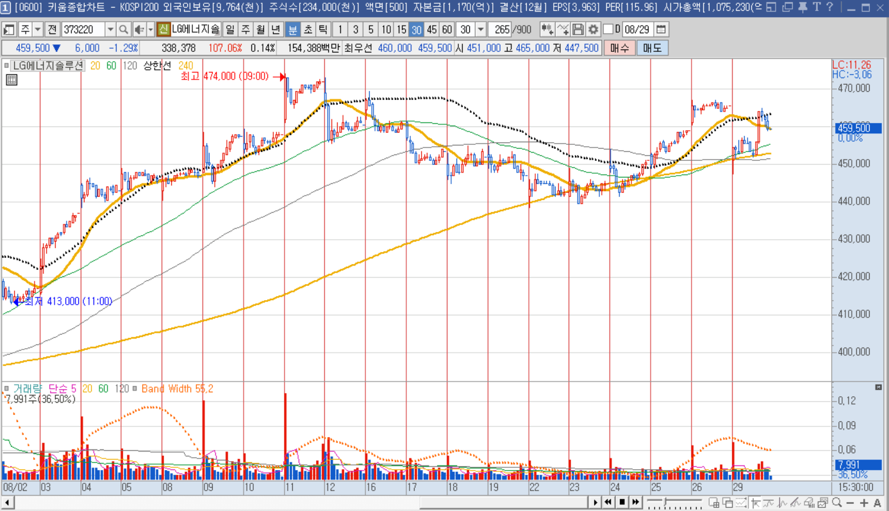Click the Band Width 55.2 indicator label
Screen dimensions: 889x511
click(x=178, y=389)
